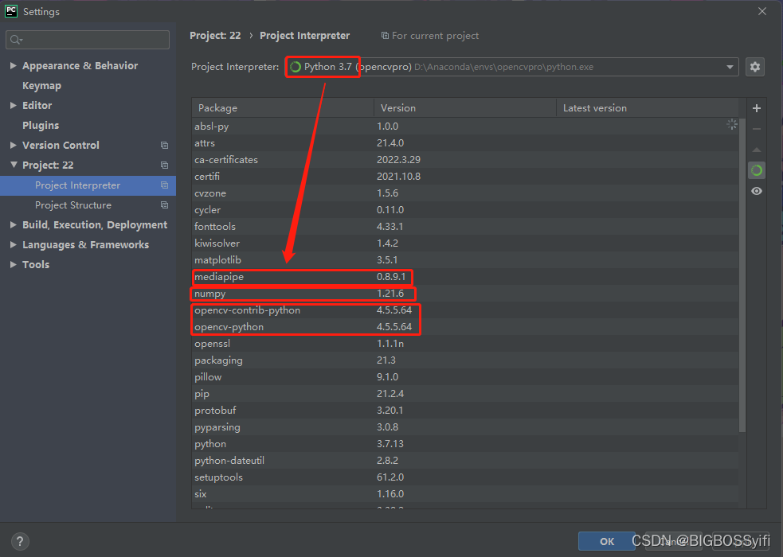Select the ca-certificates package row

[465, 160]
